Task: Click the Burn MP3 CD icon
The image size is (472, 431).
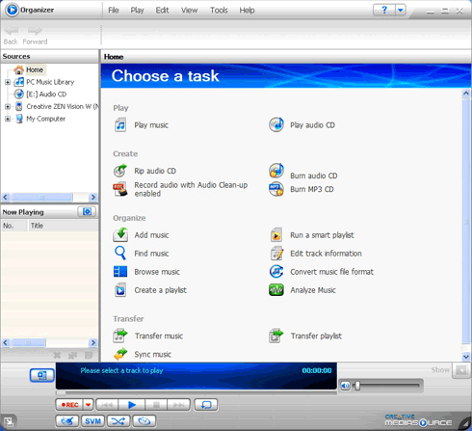Action: pyautogui.click(x=276, y=189)
